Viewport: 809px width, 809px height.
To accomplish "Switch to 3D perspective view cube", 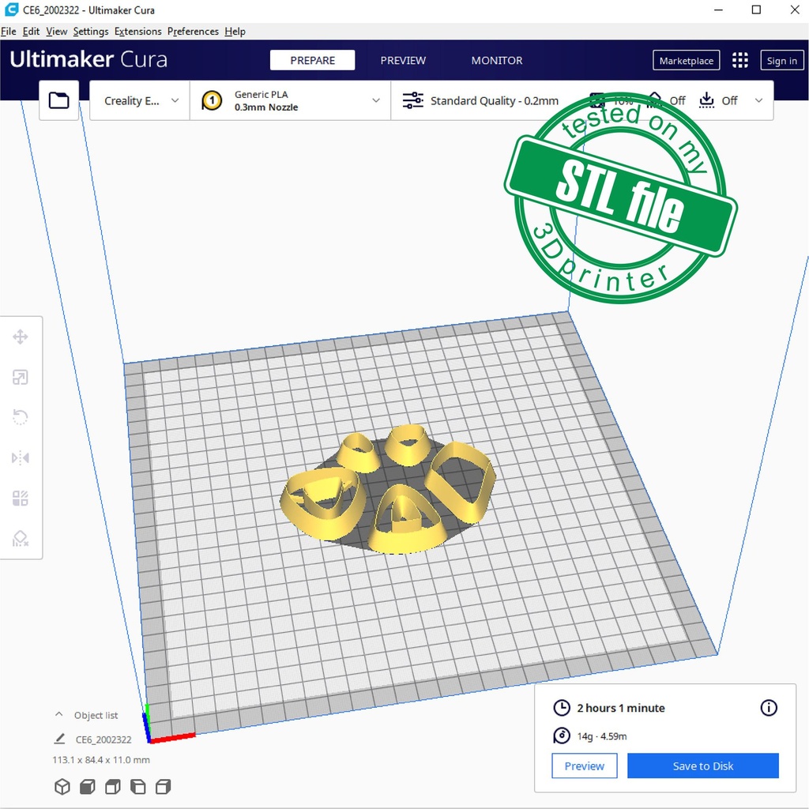I will [x=62, y=787].
